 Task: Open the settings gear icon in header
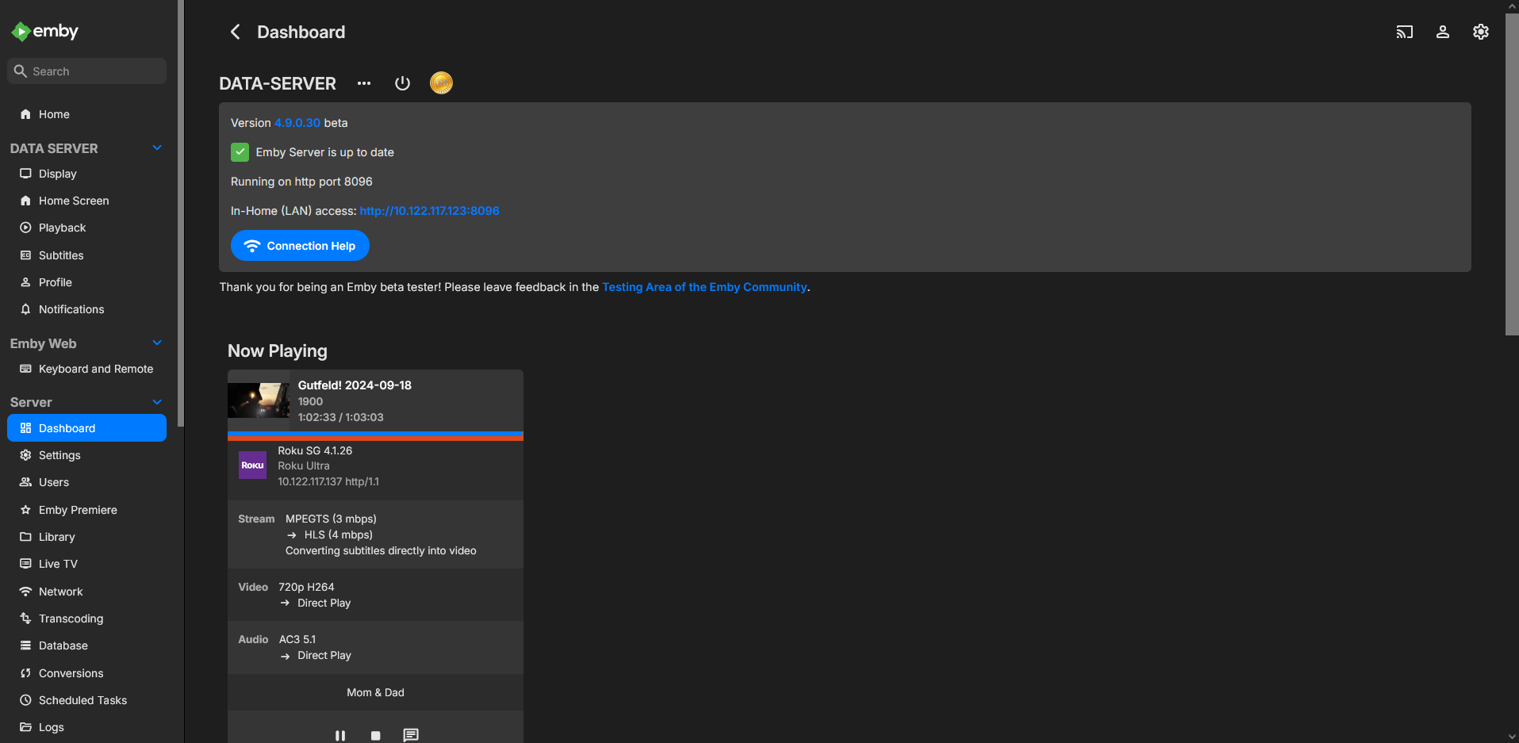tap(1481, 32)
